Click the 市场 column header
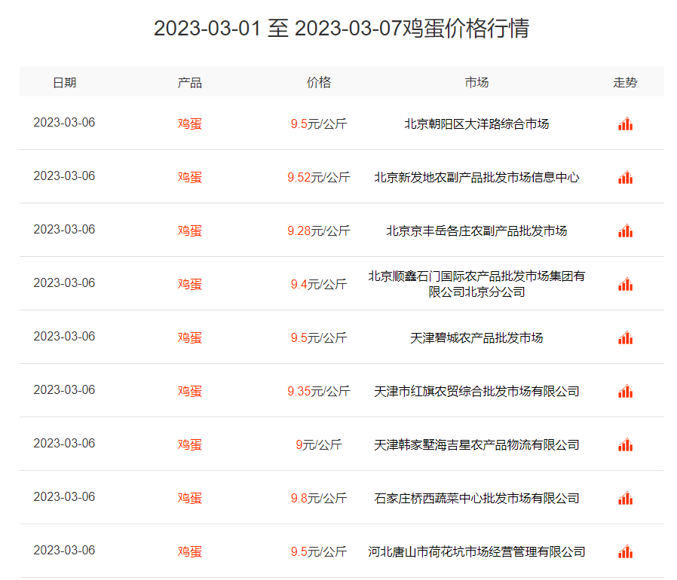This screenshot has height=580, width=677. (x=476, y=83)
